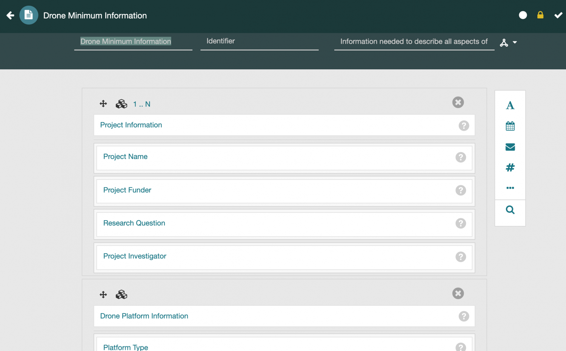Select the Research Question field
This screenshot has height=351, width=566.
tap(134, 223)
